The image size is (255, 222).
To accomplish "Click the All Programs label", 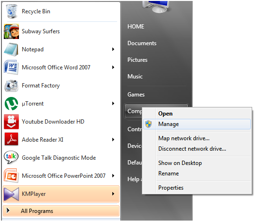I will click(37, 211).
